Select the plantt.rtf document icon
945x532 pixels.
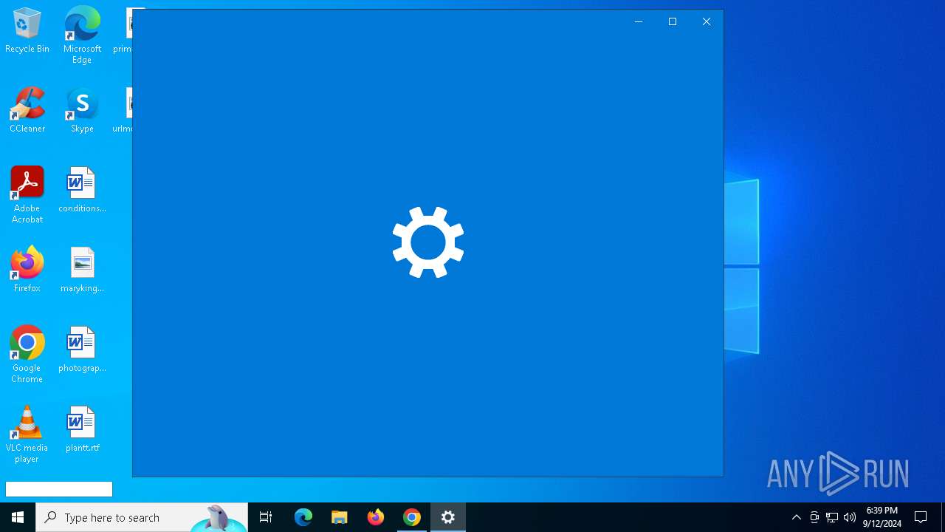coord(82,429)
